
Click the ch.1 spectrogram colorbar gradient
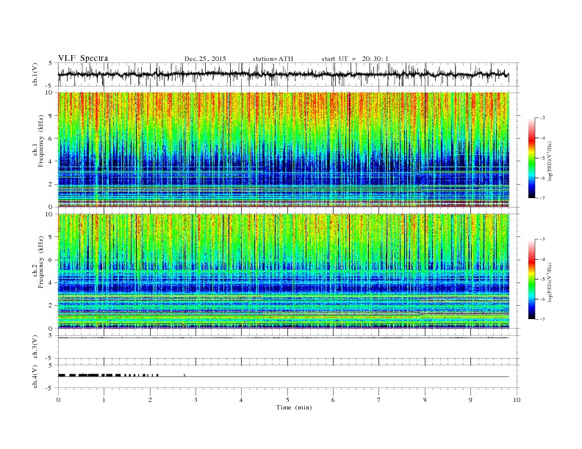(531, 158)
